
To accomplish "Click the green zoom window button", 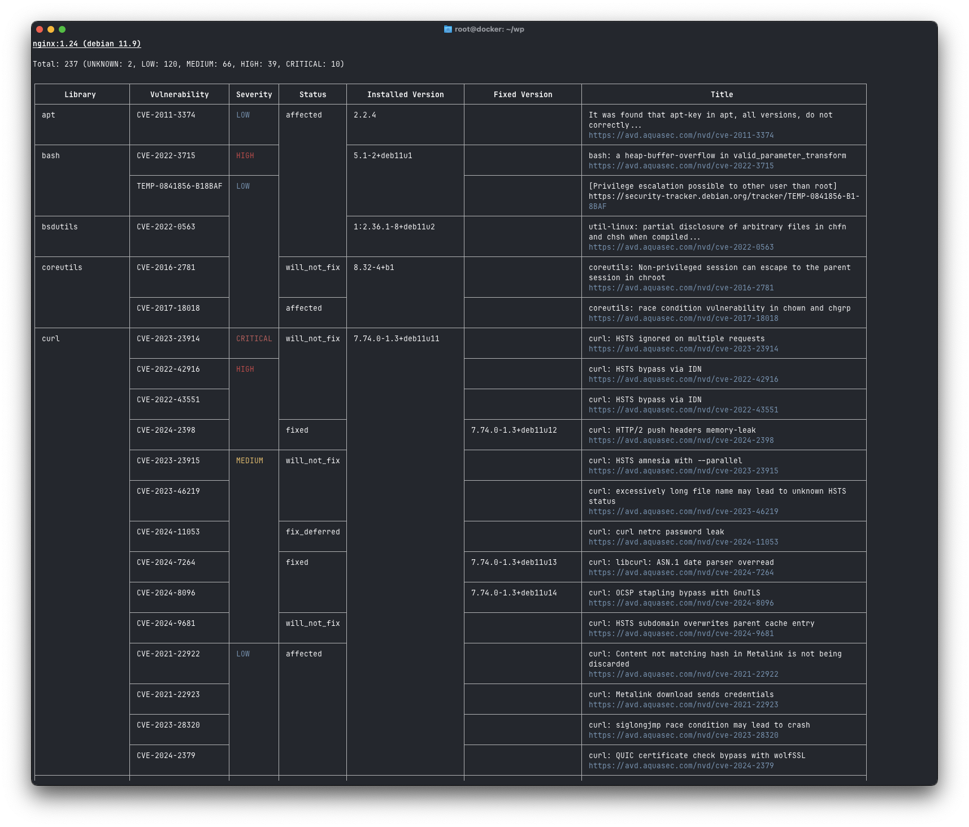I will coord(62,29).
